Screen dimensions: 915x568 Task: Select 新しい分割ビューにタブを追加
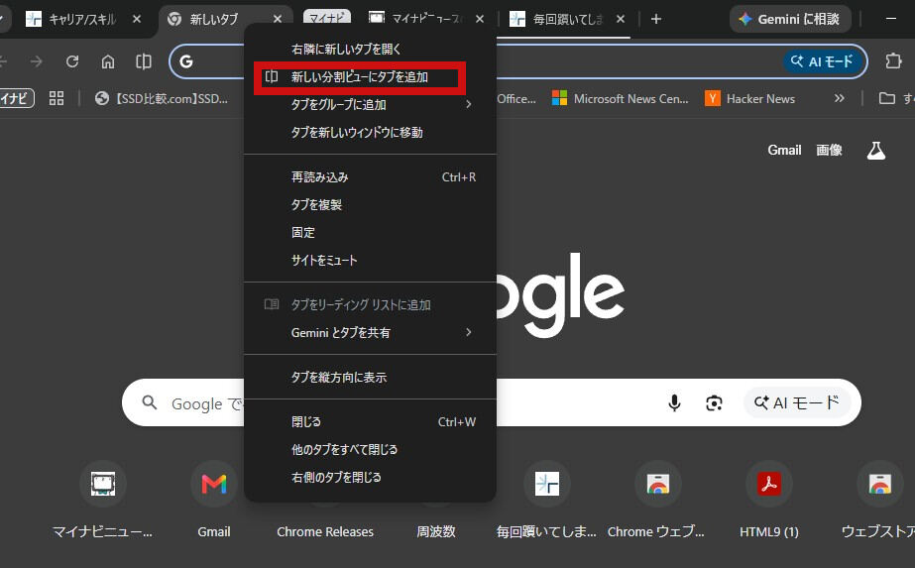[x=370, y=77]
